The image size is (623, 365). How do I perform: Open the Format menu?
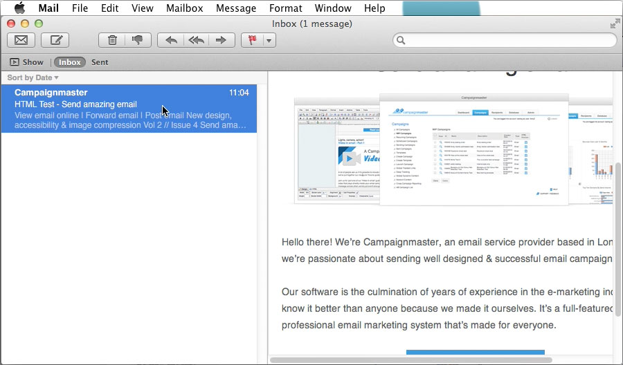pyautogui.click(x=286, y=8)
